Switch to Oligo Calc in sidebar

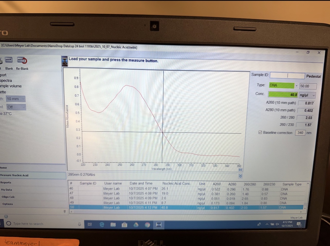8,197
